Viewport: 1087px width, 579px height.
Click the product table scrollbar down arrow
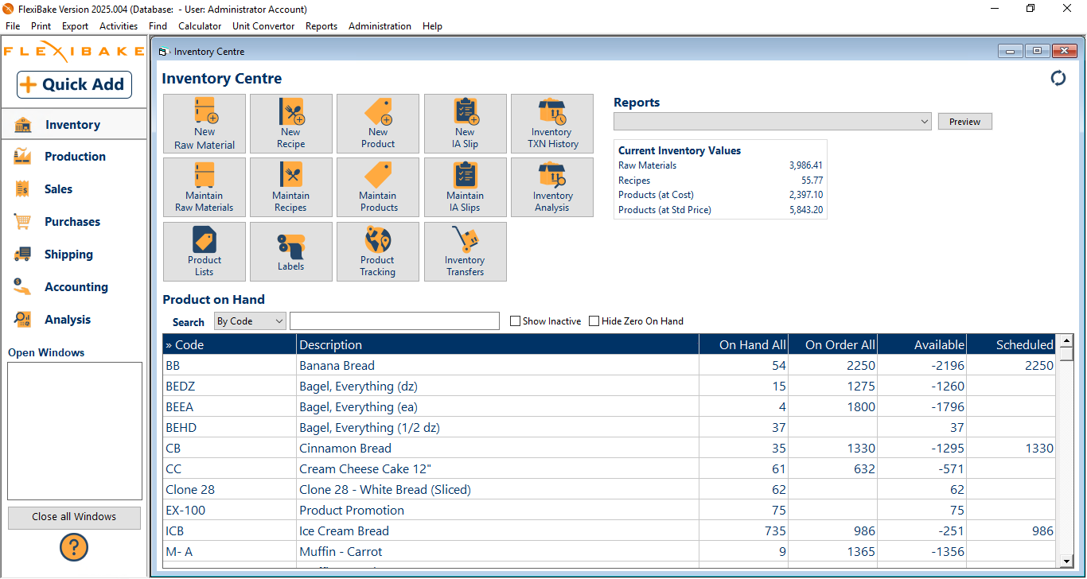click(x=1067, y=562)
